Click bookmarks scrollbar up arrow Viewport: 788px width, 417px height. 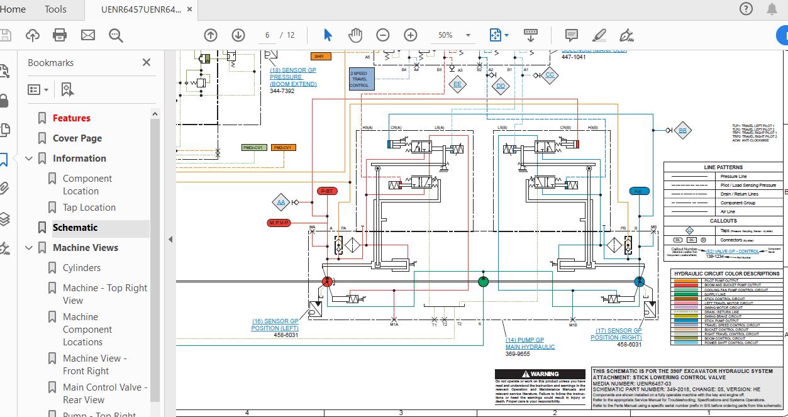155,114
